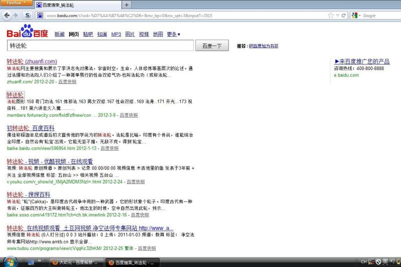Select the 网页 search category
The width and height of the screenshot is (401, 267).
click(x=74, y=34)
